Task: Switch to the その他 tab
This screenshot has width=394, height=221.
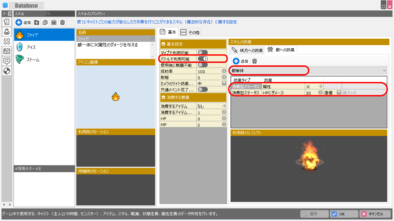Action: [x=190, y=32]
